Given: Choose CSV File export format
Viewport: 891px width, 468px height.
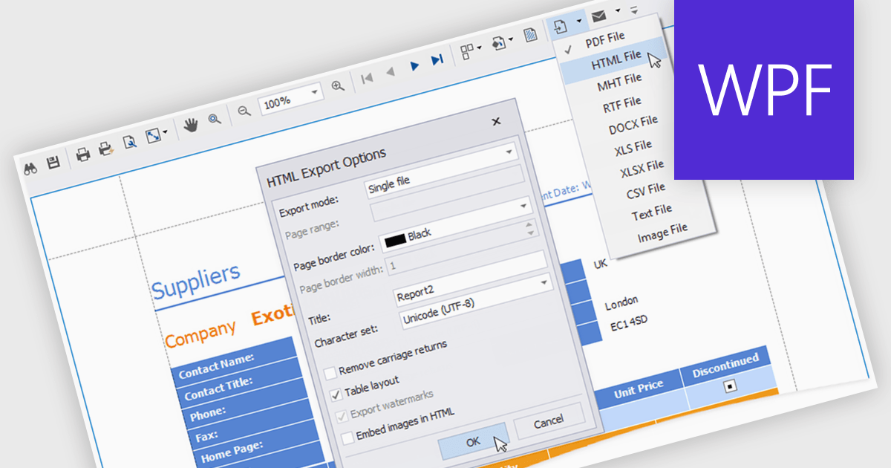Looking at the screenshot, I should point(645,188).
